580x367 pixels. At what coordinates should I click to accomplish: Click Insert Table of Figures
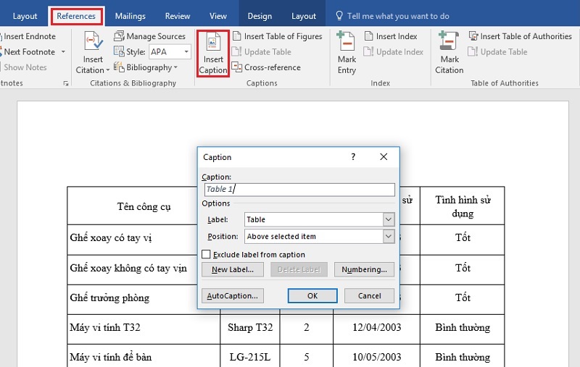(278, 36)
